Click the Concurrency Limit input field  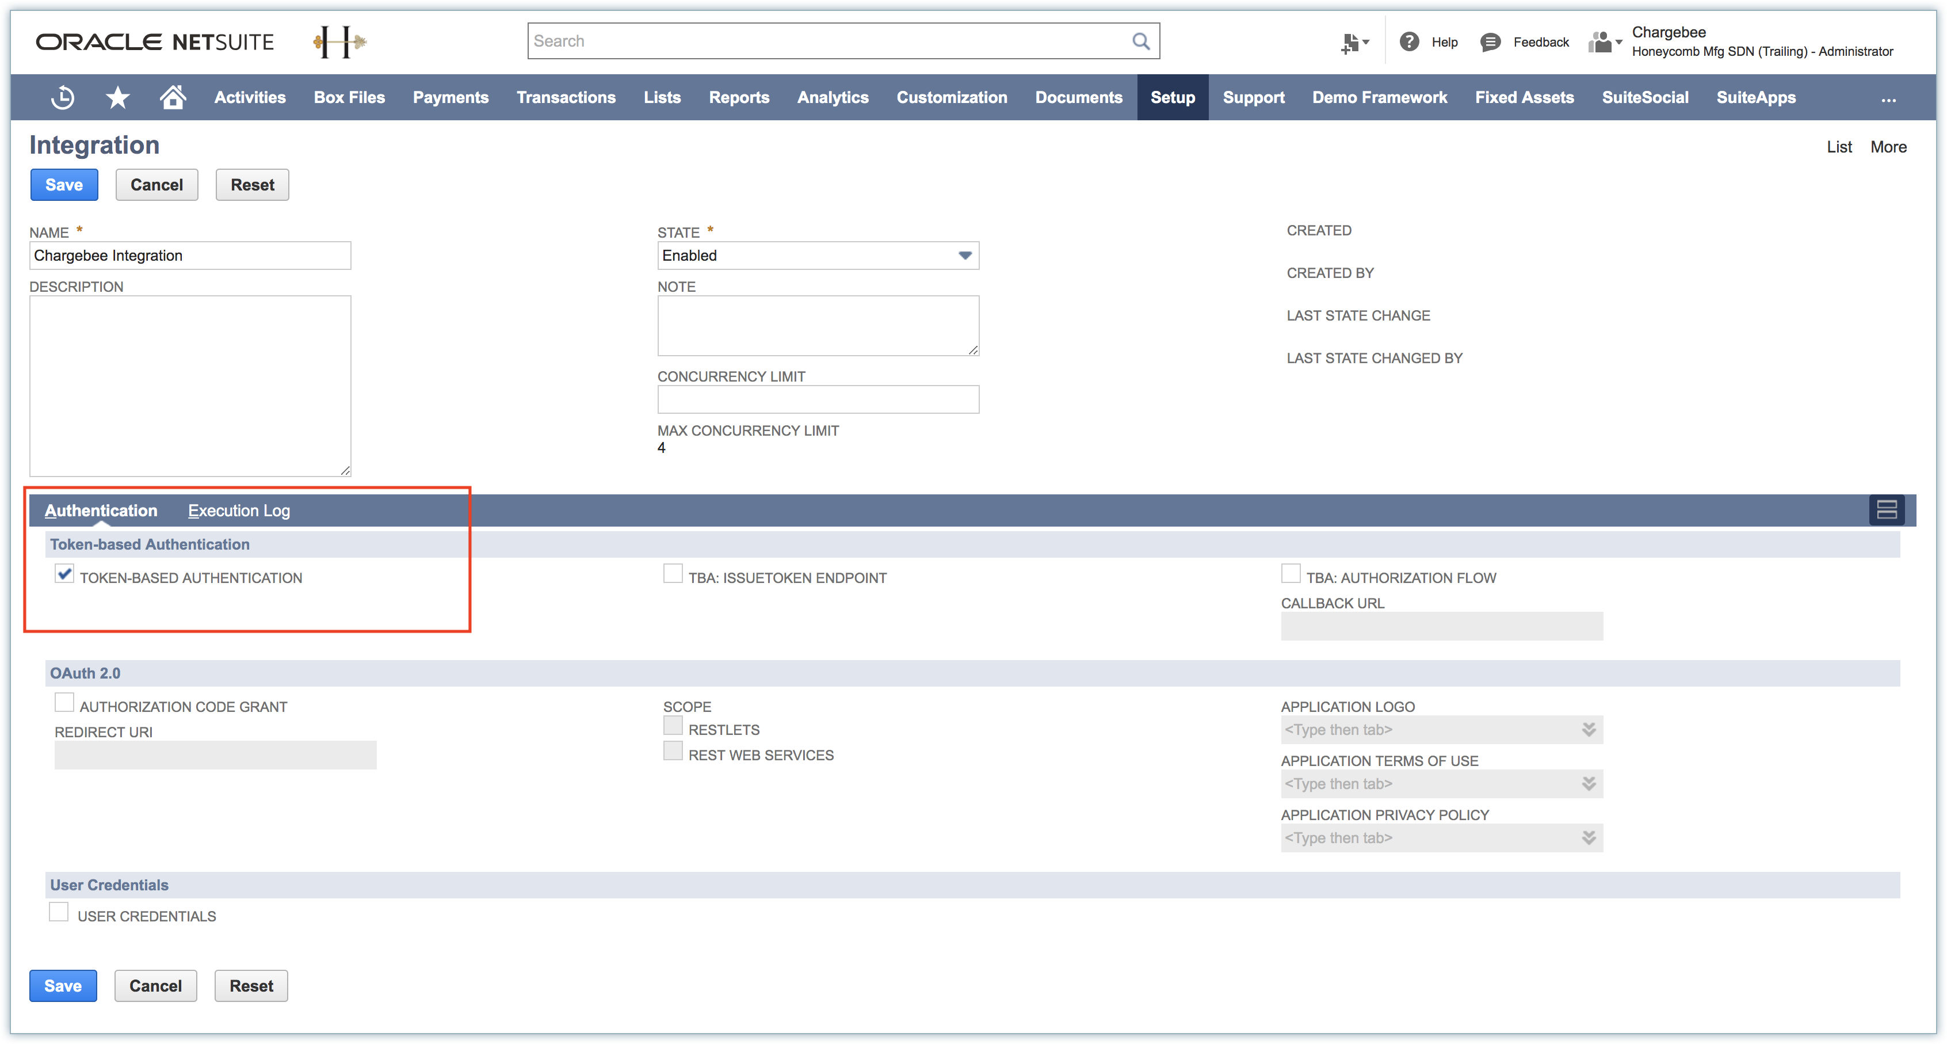click(818, 400)
